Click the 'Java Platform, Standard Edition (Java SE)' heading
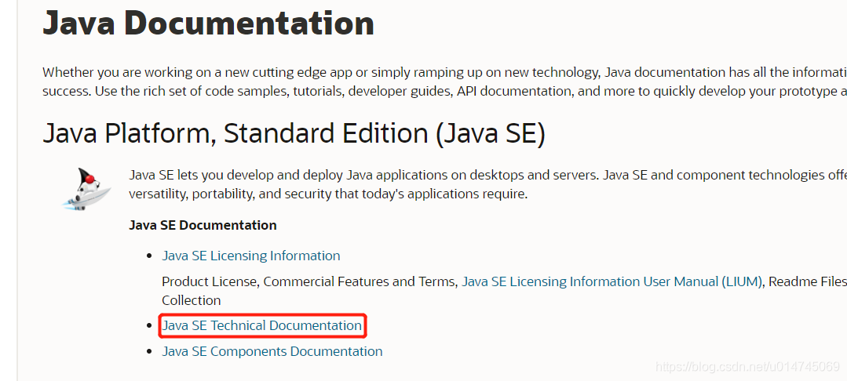Screen dimensions: 847x381 click(294, 133)
